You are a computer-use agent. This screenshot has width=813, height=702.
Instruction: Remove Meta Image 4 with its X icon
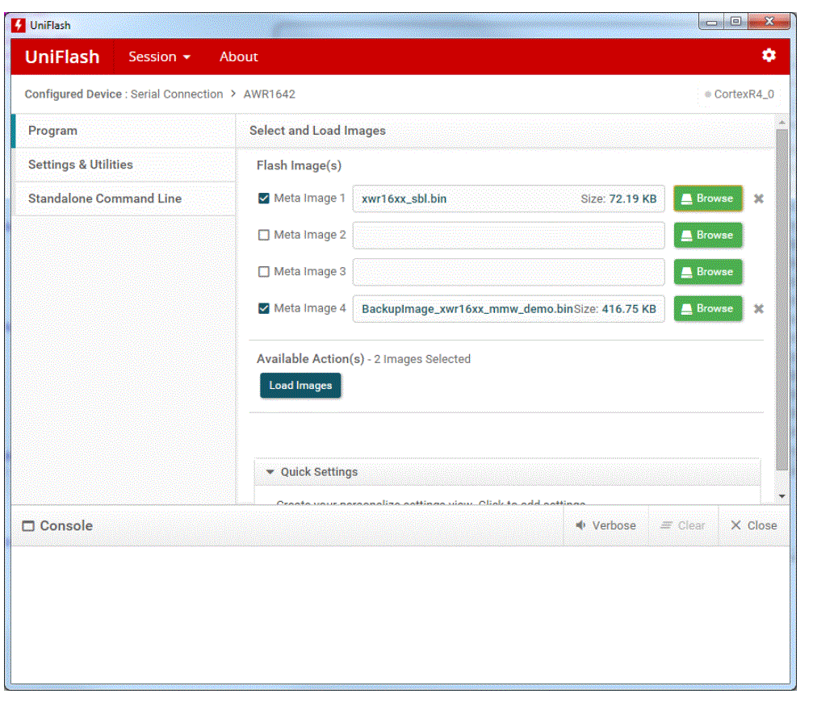(x=759, y=309)
